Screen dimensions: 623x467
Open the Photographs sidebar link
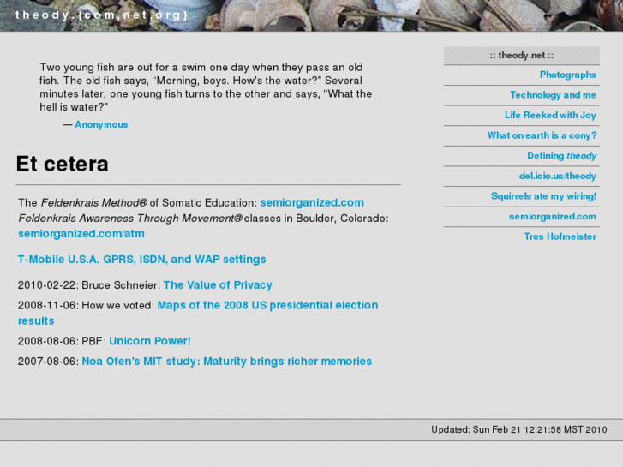(x=567, y=75)
